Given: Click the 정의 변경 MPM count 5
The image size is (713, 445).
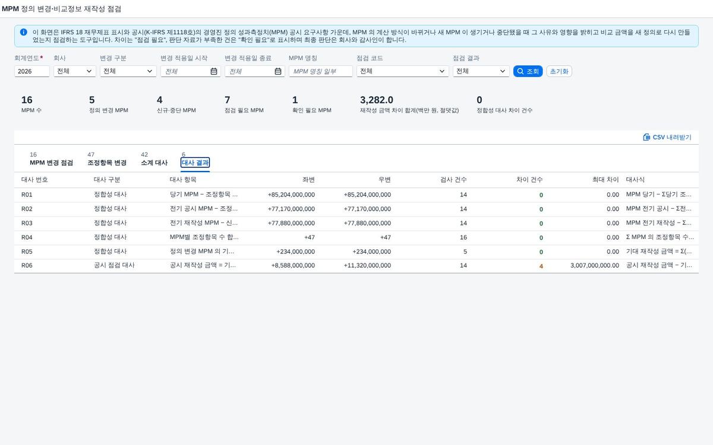Looking at the screenshot, I should (92, 100).
